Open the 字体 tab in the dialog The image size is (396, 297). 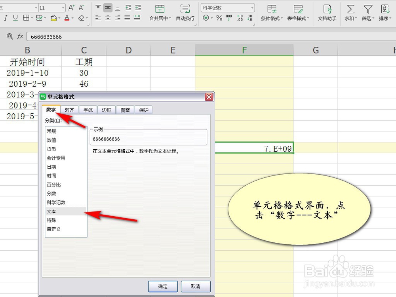tap(88, 110)
